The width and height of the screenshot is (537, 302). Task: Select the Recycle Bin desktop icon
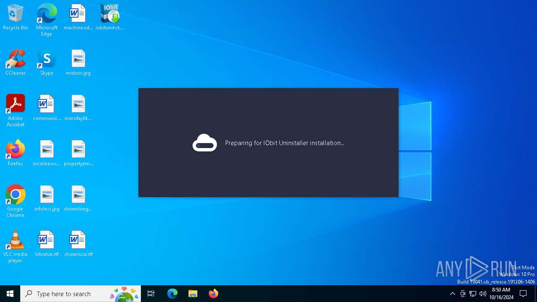pos(16,18)
